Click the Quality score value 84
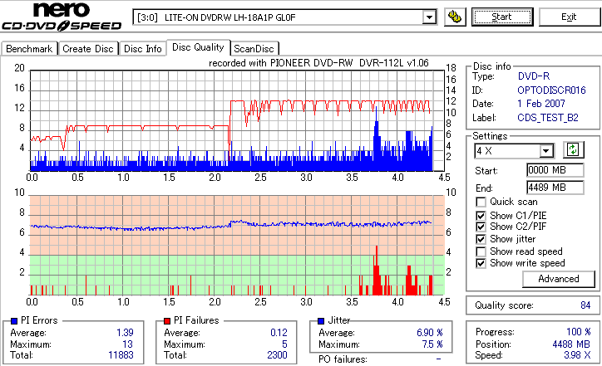The height and width of the screenshot is (366, 602). 585,305
